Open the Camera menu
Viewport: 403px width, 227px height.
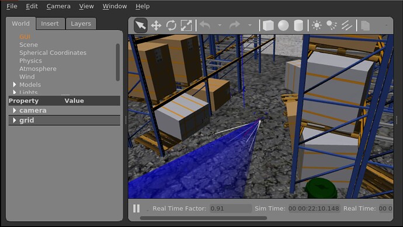[x=58, y=6]
